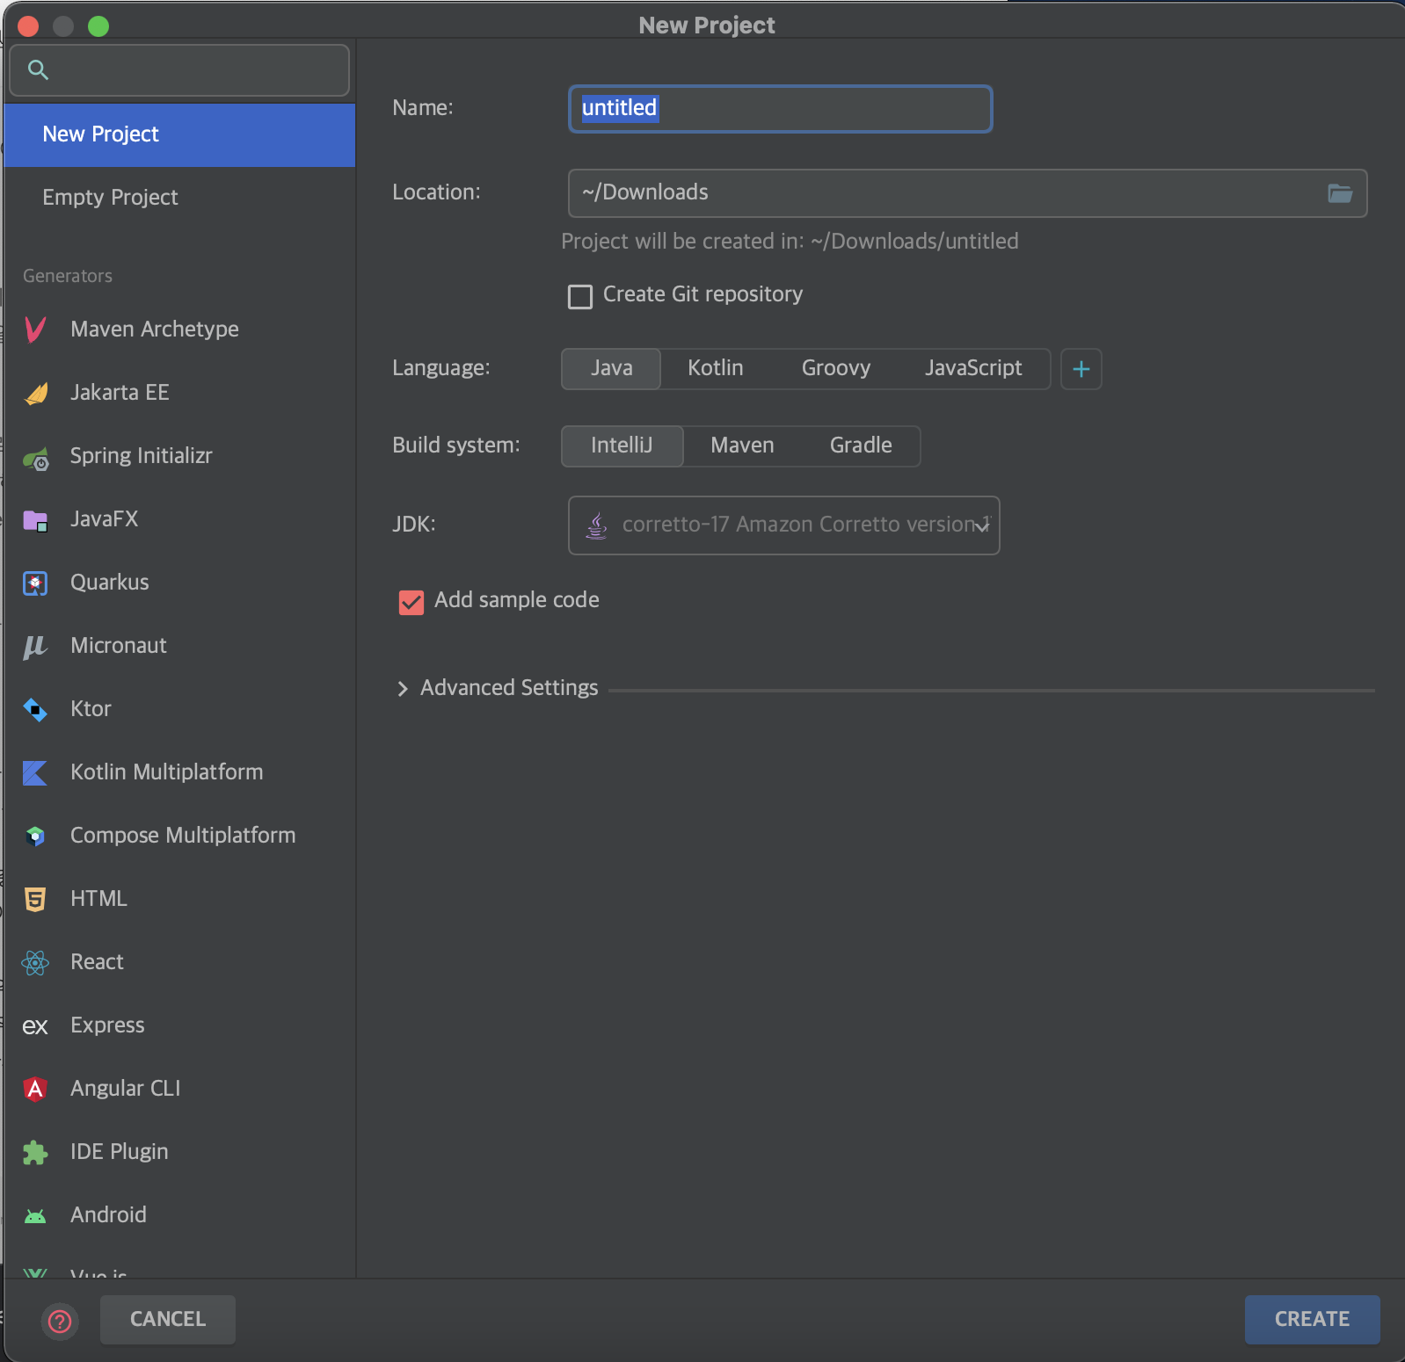Viewport: 1405px width, 1362px height.
Task: Choose Gradle build system
Action: (x=861, y=446)
